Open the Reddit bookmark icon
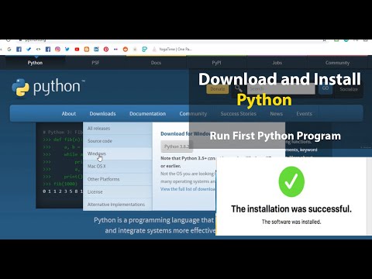This screenshot has width=372, height=279. (x=126, y=49)
